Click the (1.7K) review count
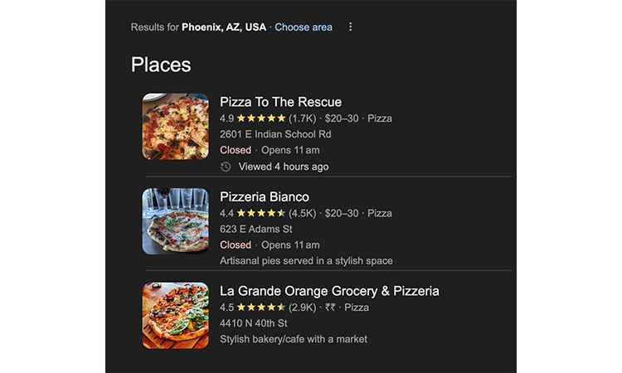 (x=303, y=119)
